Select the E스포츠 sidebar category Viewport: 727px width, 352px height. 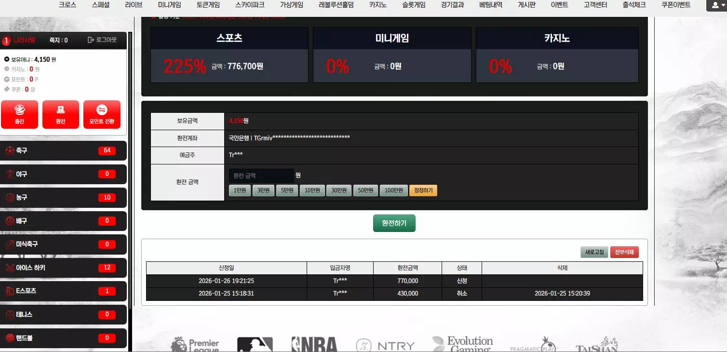pyautogui.click(x=63, y=291)
